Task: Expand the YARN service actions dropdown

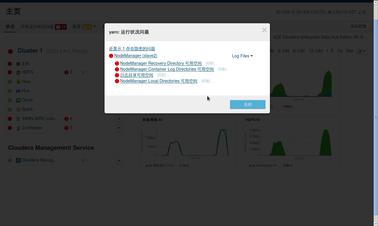Action: pos(119,119)
